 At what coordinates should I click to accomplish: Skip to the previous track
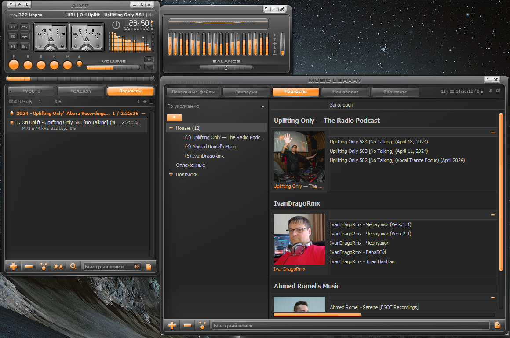coord(55,66)
